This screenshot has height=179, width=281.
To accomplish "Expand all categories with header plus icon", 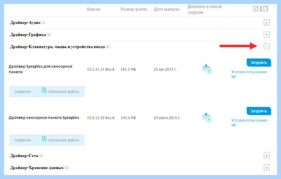I will (x=255, y=9).
